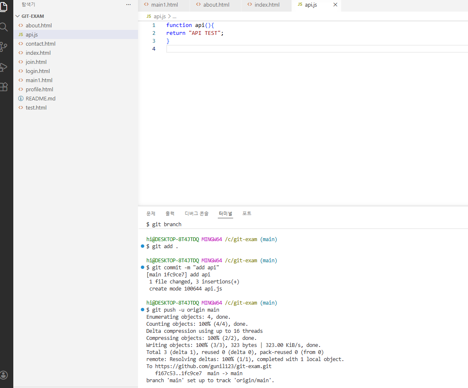Viewport: 468px width, 388px height.
Task: Place cursor on empty line 4
Action: [x=317, y=49]
